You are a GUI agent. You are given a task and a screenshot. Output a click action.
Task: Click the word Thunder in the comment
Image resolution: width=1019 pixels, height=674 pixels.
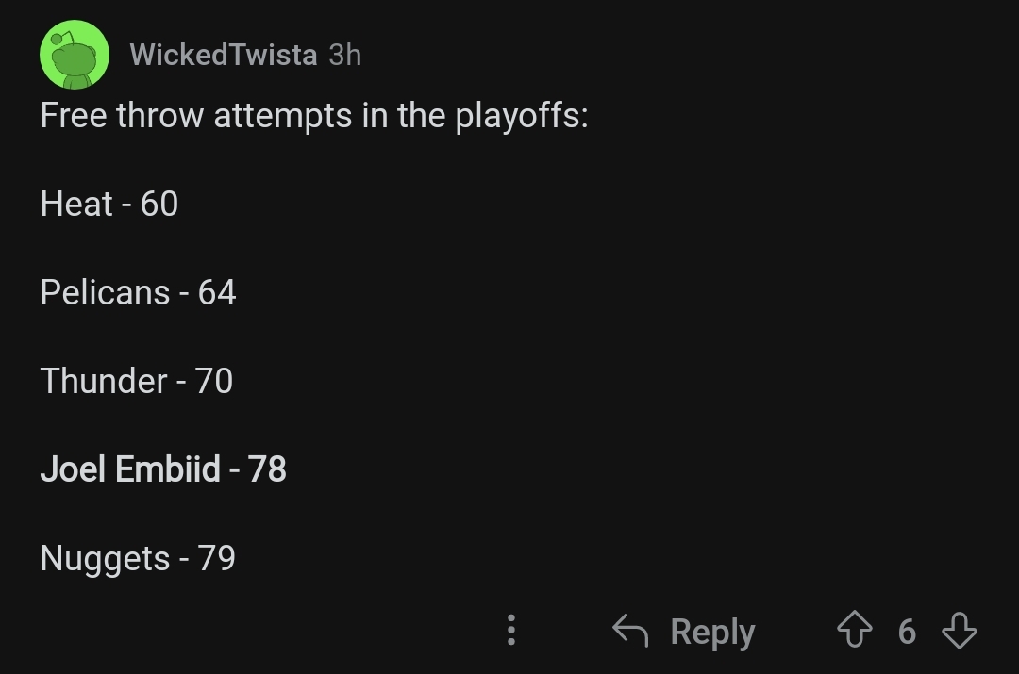click(x=104, y=381)
